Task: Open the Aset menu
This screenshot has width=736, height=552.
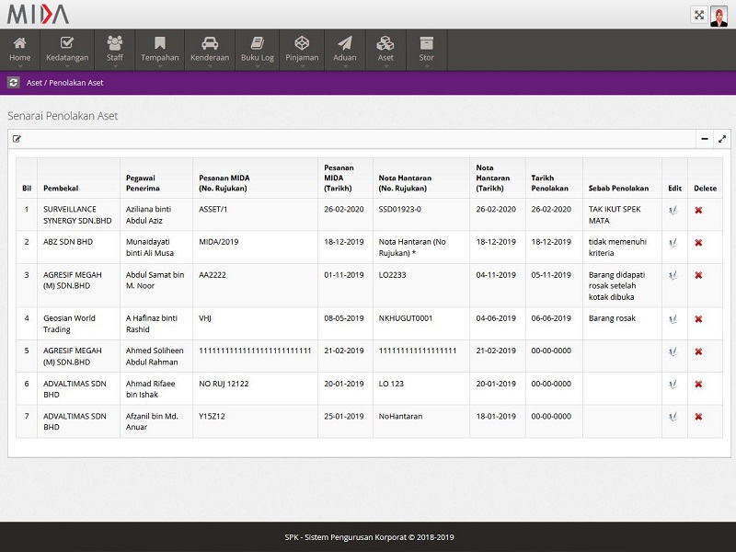Action: tap(385, 50)
